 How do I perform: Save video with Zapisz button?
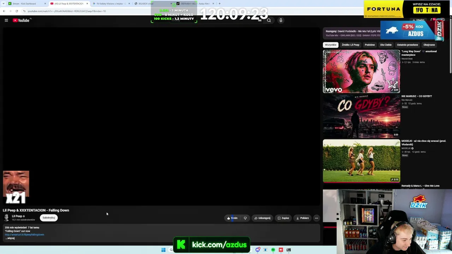(283, 218)
